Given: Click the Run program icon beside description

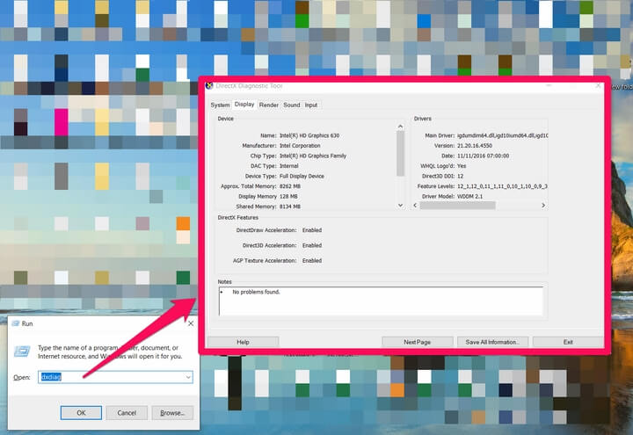Looking at the screenshot, I should click(x=22, y=351).
